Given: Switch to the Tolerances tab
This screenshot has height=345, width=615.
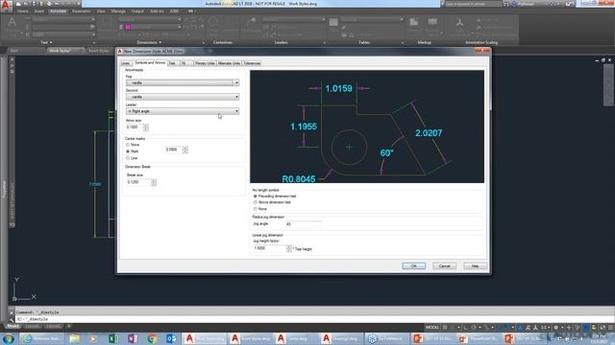Looking at the screenshot, I should click(252, 63).
